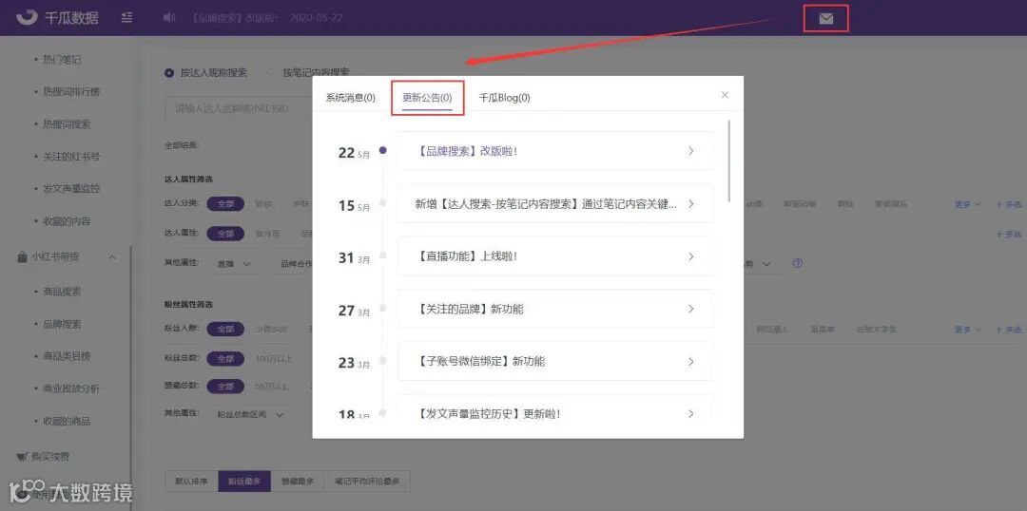
Task: Open the 【品牌搜索】改版啦! announcement card
Action: coord(554,151)
